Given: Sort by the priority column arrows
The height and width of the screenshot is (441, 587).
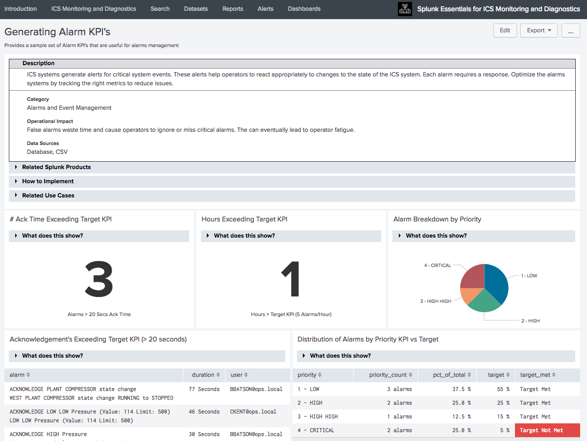Looking at the screenshot, I should click(320, 375).
